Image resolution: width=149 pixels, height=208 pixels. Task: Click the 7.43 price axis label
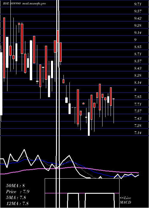[x=138, y=119]
